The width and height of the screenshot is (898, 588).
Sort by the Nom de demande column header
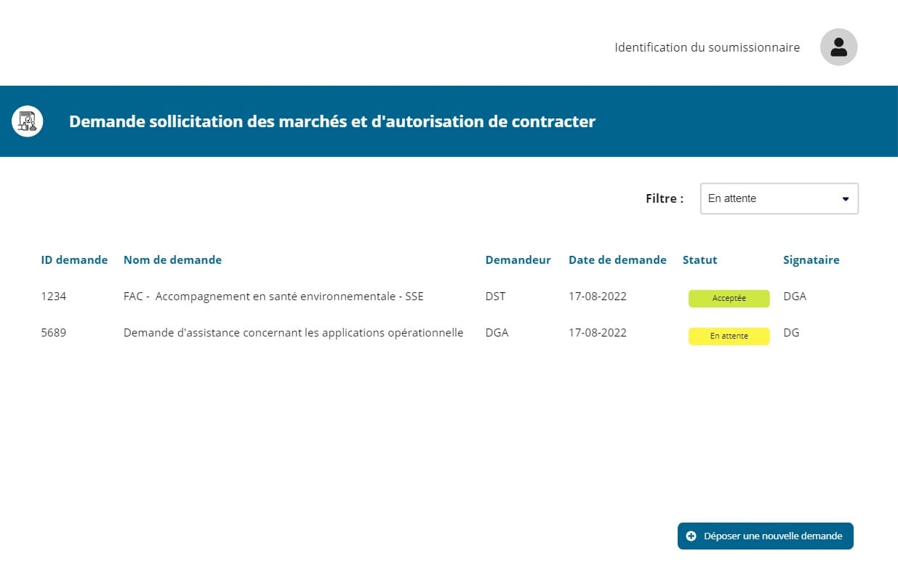coord(172,259)
